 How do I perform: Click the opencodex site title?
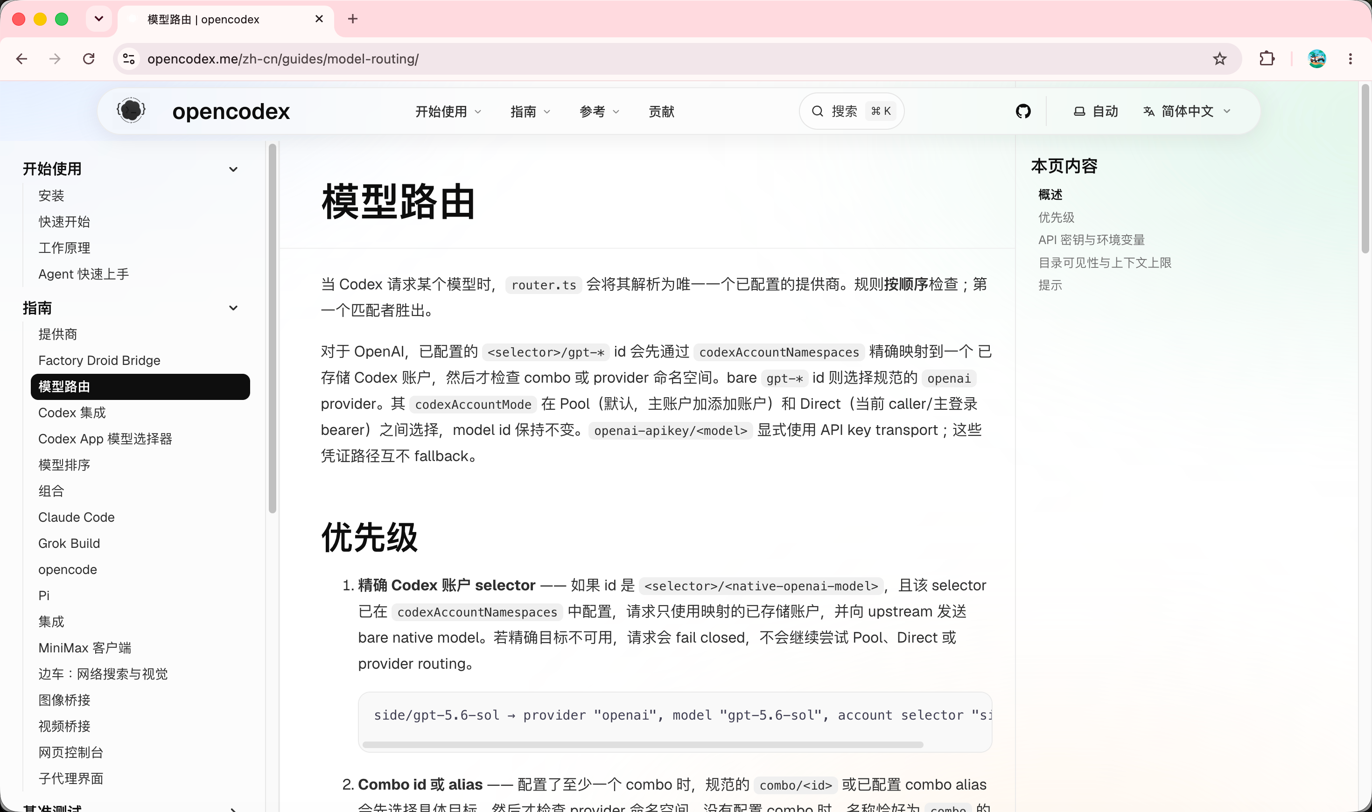click(231, 111)
